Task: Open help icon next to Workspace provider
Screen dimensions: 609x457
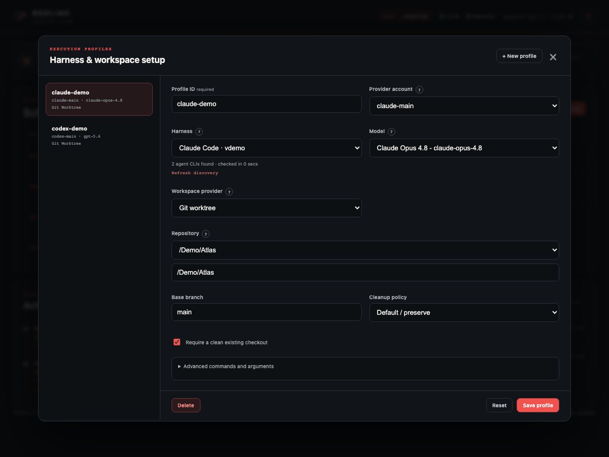Action: coord(229,192)
